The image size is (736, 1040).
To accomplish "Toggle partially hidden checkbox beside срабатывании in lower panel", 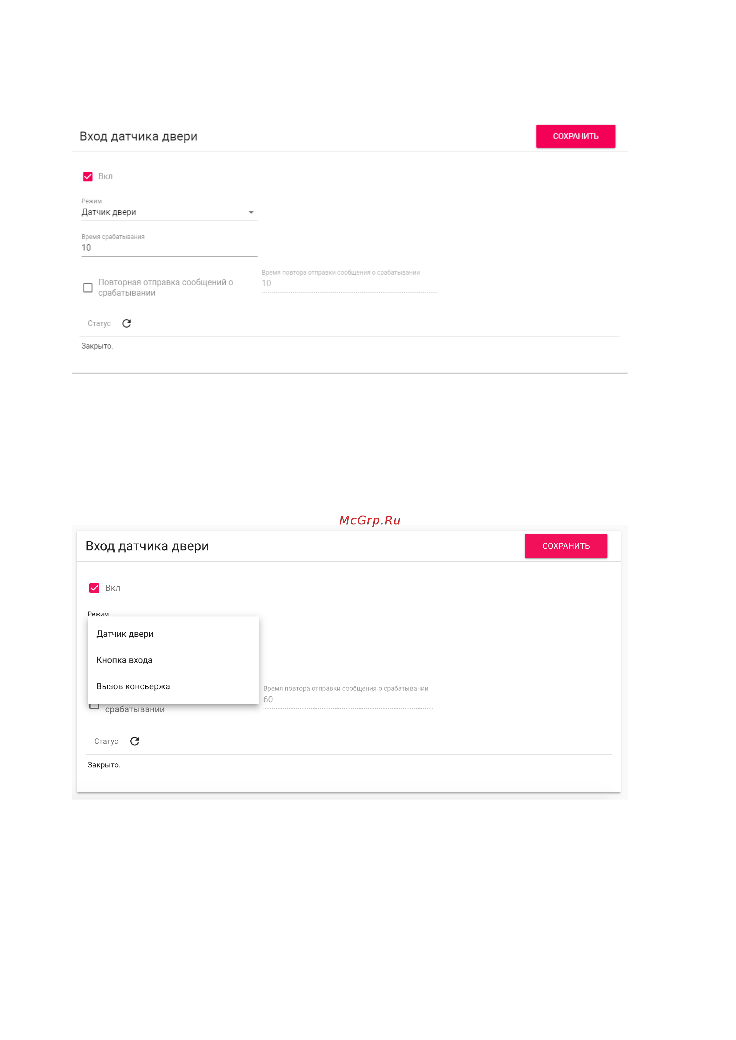I will pos(94,706).
